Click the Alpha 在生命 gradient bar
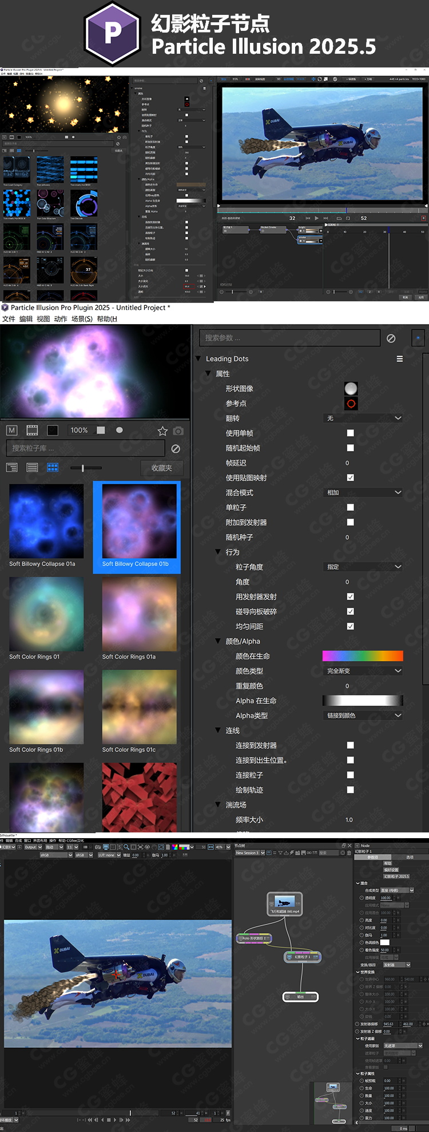 (363, 701)
